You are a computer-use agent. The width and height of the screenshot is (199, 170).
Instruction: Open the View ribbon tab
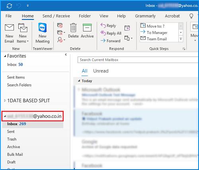104,16
